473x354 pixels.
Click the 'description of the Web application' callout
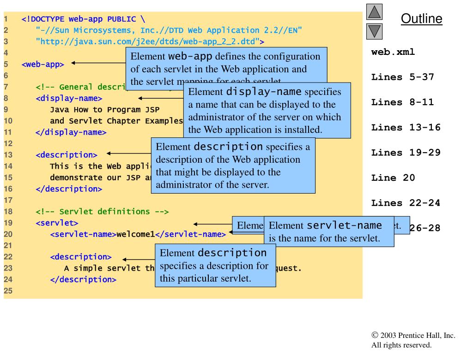[233, 165]
